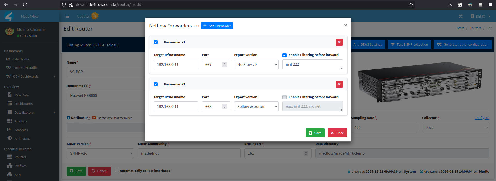The image size is (496, 181).
Task: Delete Forwarder #1 with red X icon
Action: (x=339, y=42)
